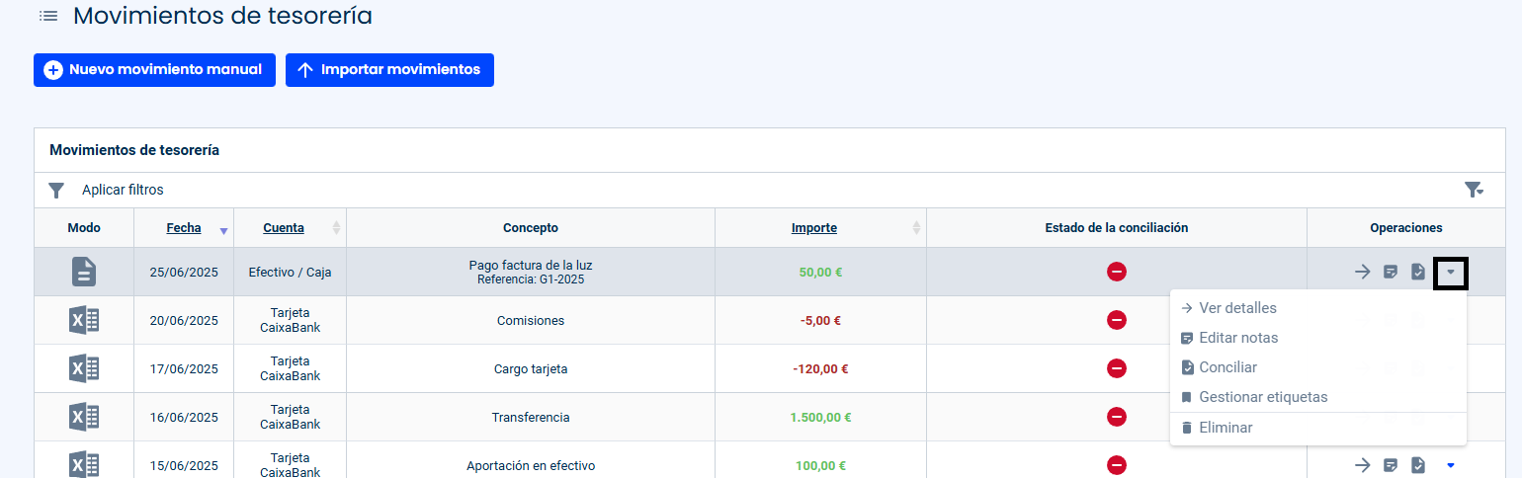Click red conciliation status icon for Cargo tarjeta
Image resolution: width=1522 pixels, height=478 pixels.
coord(1117,368)
